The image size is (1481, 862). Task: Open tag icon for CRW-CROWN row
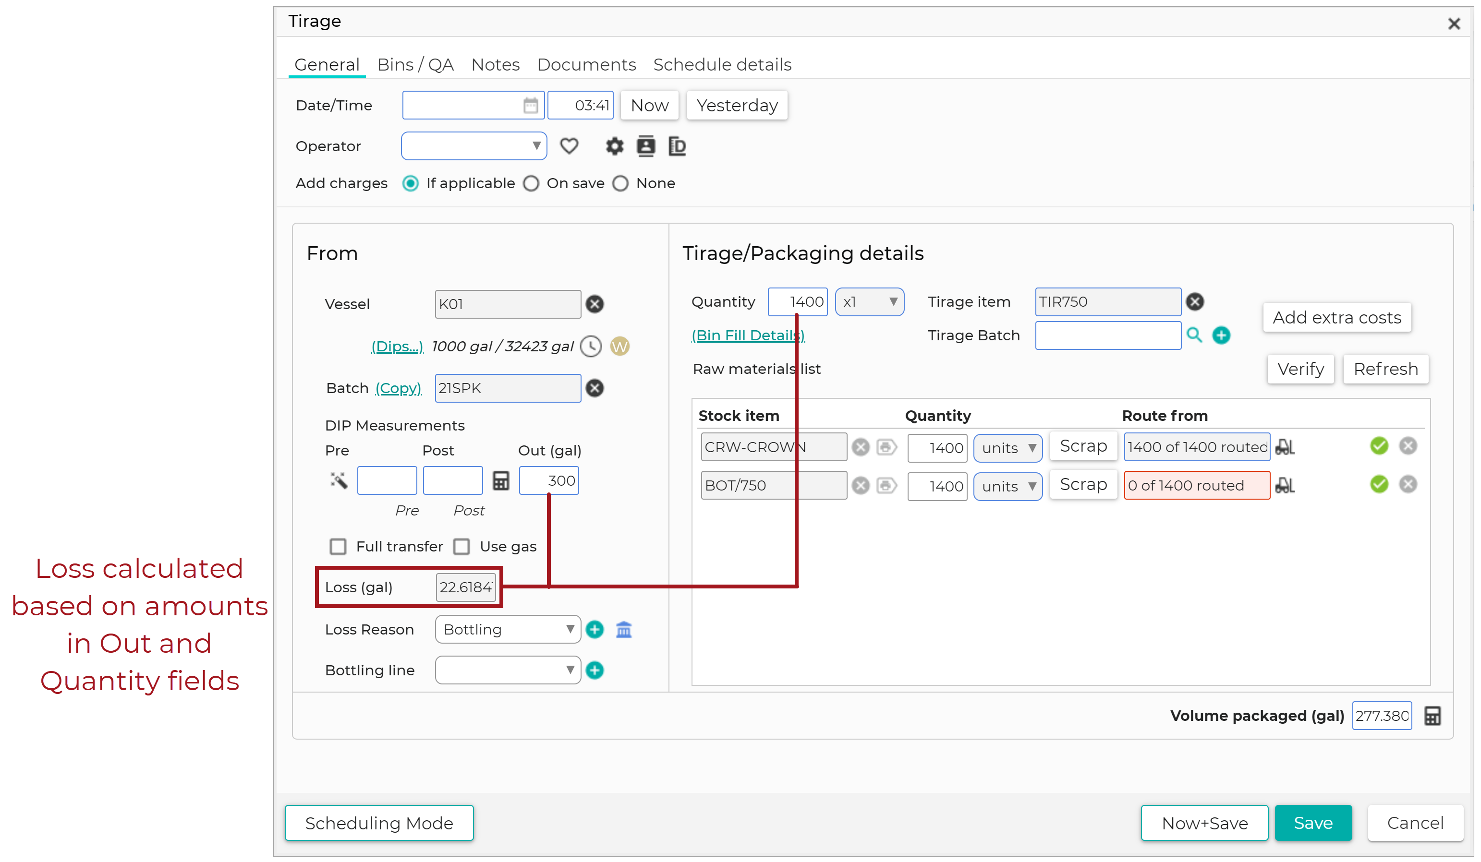(x=886, y=447)
